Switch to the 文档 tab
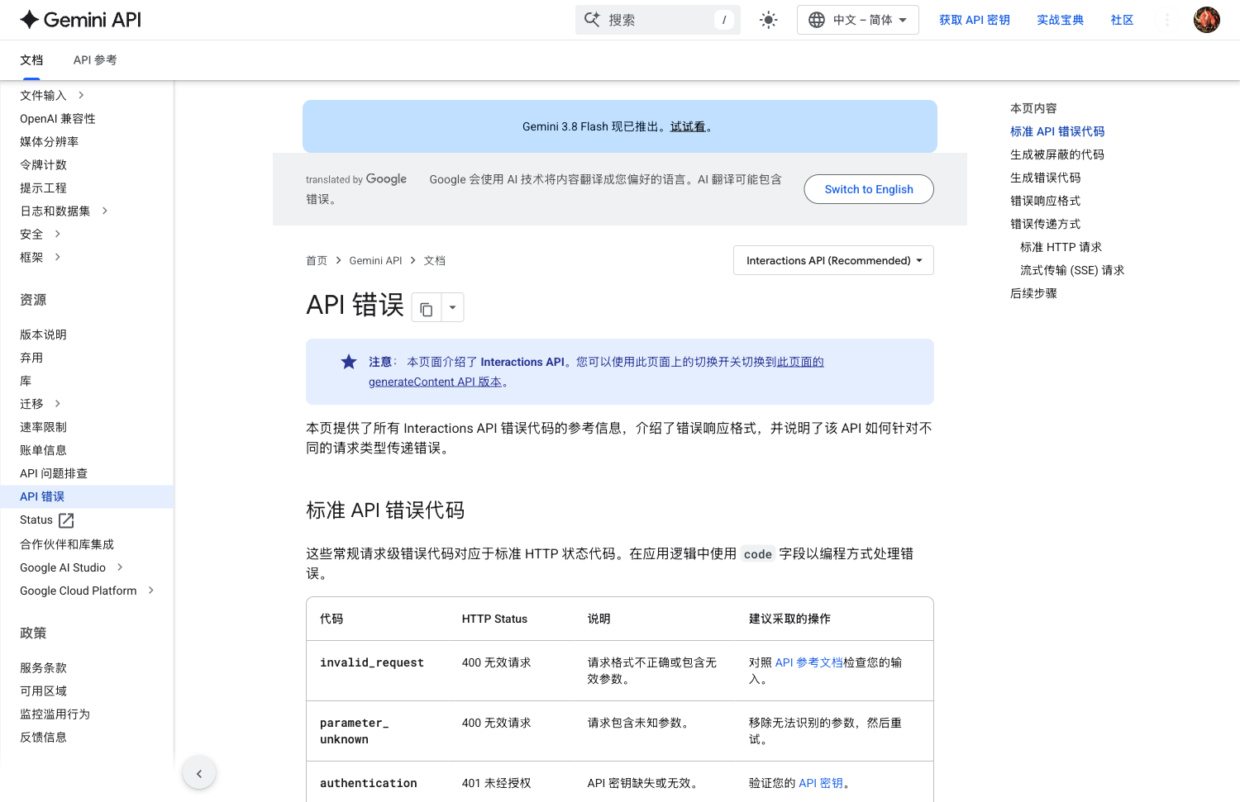 click(x=31, y=60)
